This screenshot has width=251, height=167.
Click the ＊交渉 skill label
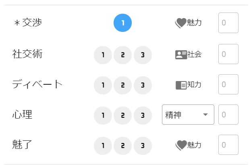[x=28, y=23]
